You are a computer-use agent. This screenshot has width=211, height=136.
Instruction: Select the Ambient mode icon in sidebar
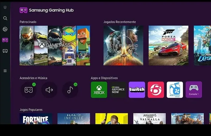[5, 29]
